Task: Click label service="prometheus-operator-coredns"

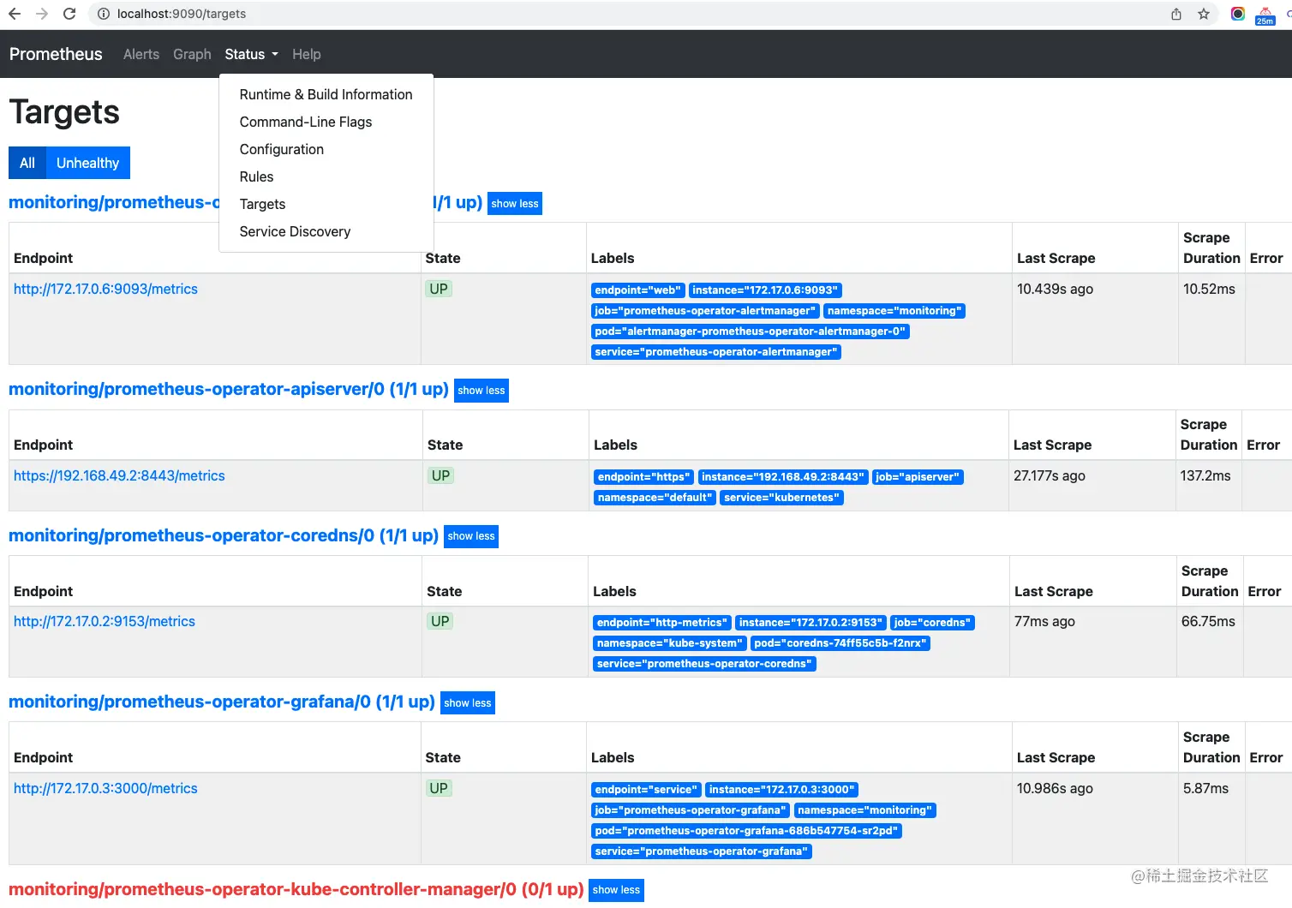Action: [704, 664]
